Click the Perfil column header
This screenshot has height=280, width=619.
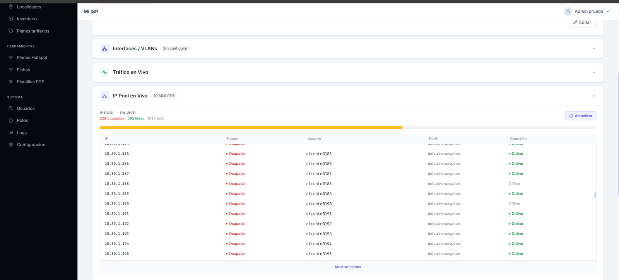point(433,139)
